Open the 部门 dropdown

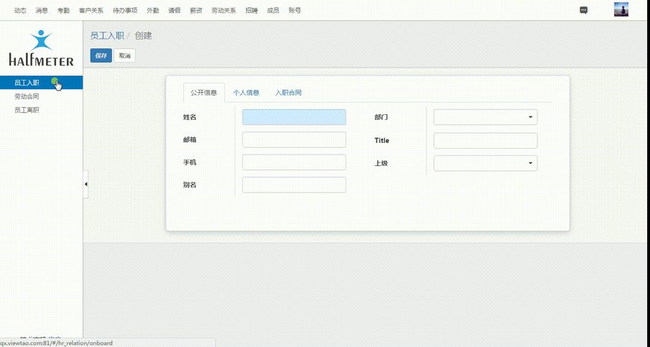pos(486,117)
